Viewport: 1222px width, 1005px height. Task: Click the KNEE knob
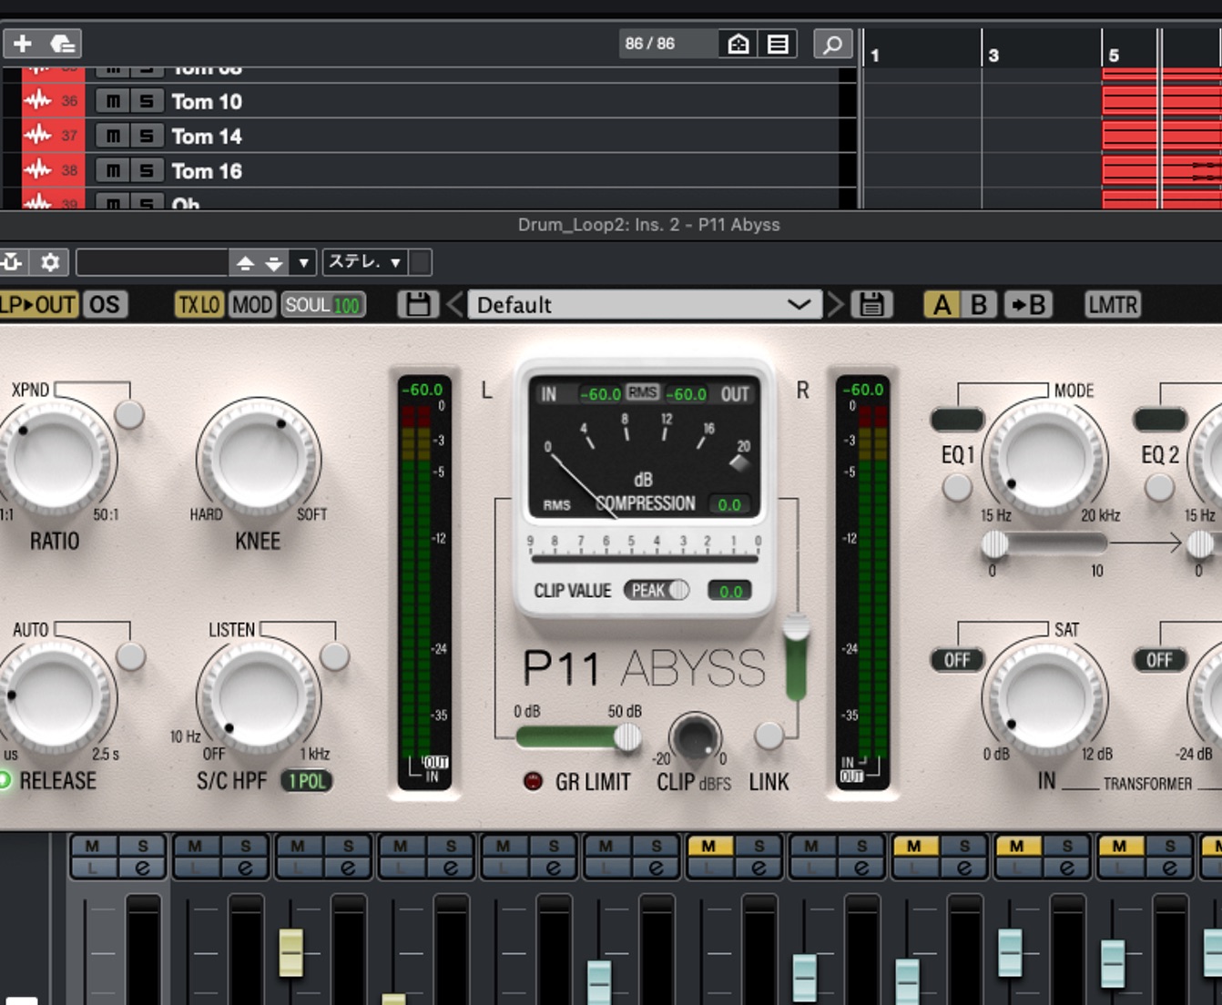260,458
